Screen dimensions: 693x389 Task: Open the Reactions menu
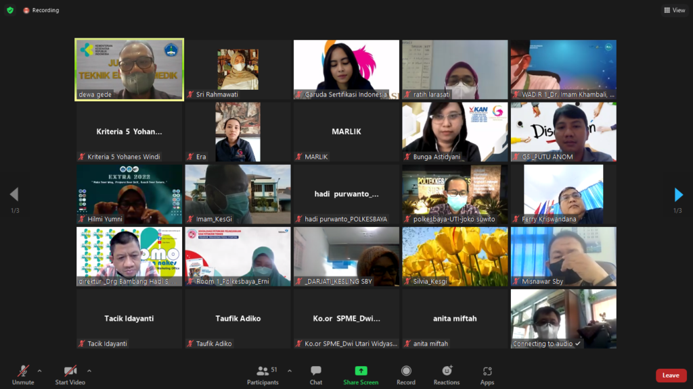click(447, 375)
